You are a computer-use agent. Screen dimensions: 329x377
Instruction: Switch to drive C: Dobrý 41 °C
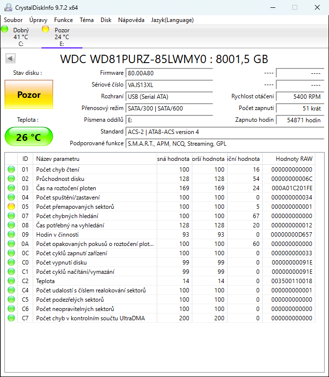21,37
